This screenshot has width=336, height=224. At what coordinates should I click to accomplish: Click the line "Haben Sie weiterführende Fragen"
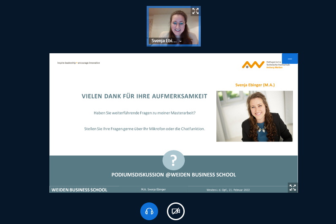pos(145,113)
